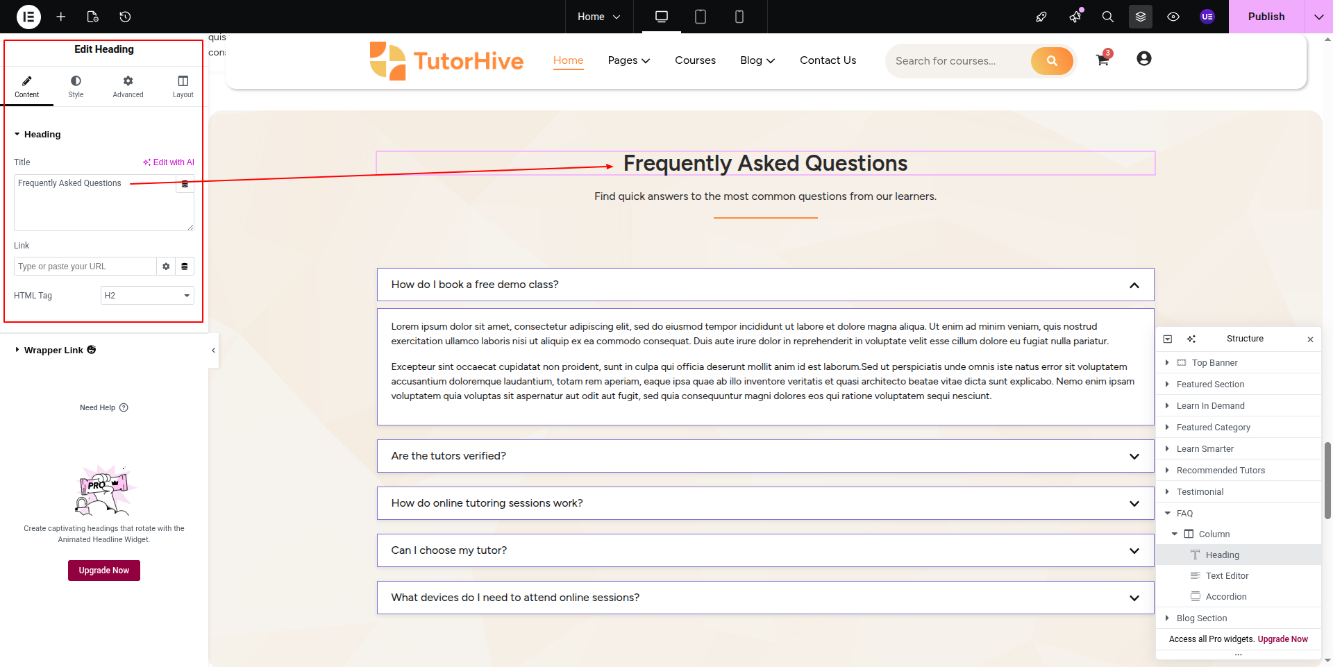Open the HTML Tag dropdown

point(147,296)
